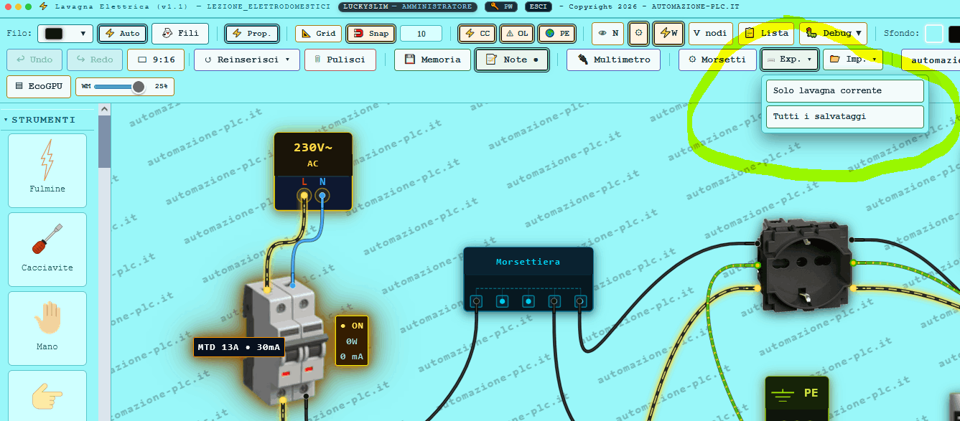
Task: Pick the light cyan Sfondo swatch
Action: click(x=933, y=34)
